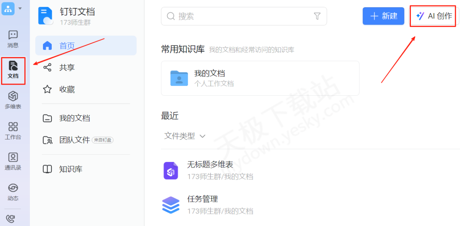Click the phone call icon in sidebar
The height and width of the screenshot is (226, 460).
pos(11,219)
